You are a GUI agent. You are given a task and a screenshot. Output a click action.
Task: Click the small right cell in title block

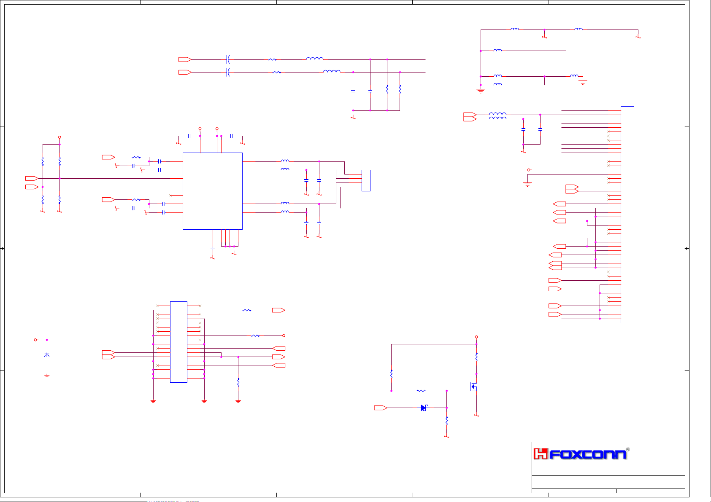coord(678,482)
